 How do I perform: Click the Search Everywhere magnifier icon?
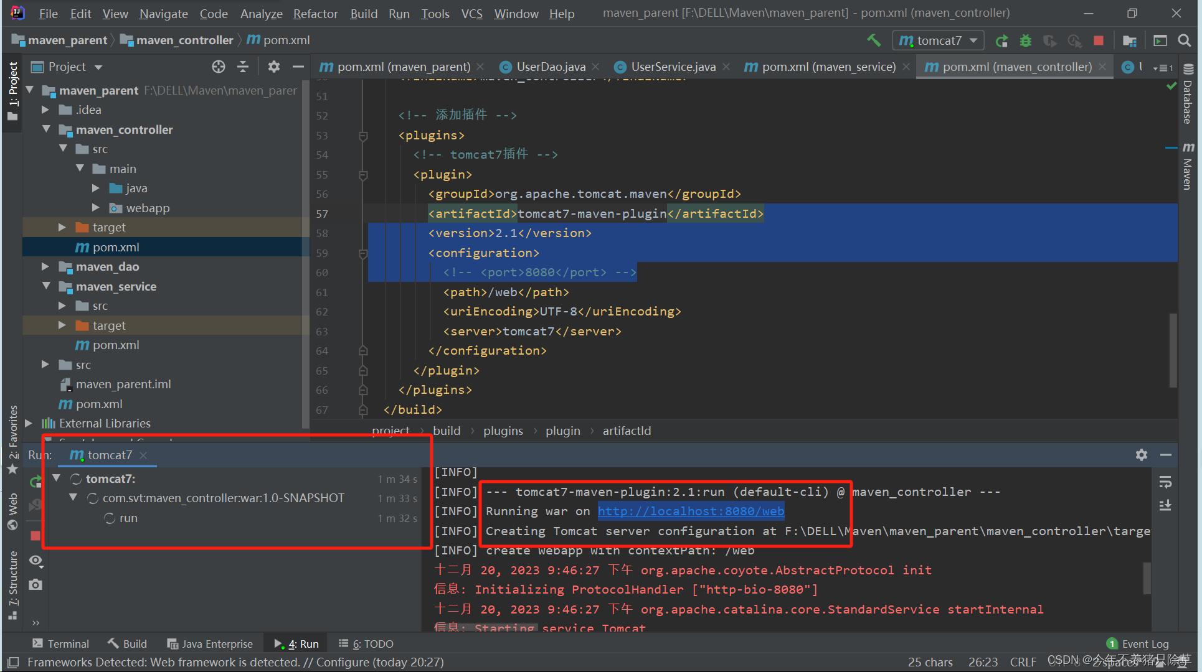pyautogui.click(x=1184, y=41)
